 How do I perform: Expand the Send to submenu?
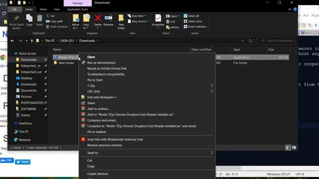[147, 153]
